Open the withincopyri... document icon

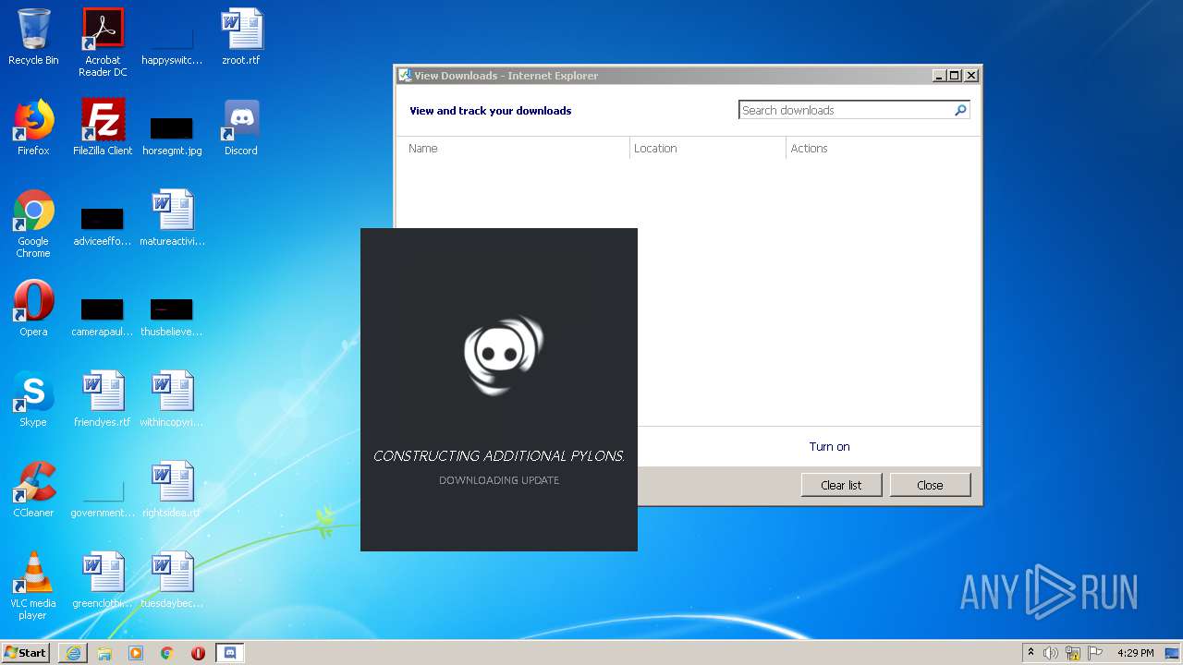coord(172,400)
